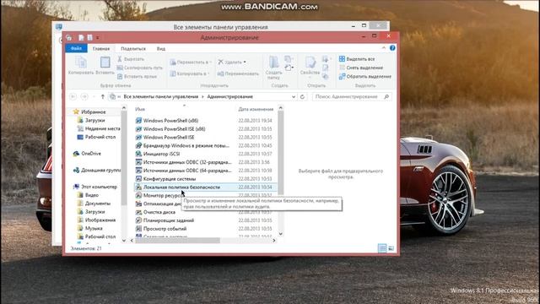This screenshot has height=304, width=540.
Task: Open the Удалить dropdown in the ribbon
Action: [x=232, y=62]
